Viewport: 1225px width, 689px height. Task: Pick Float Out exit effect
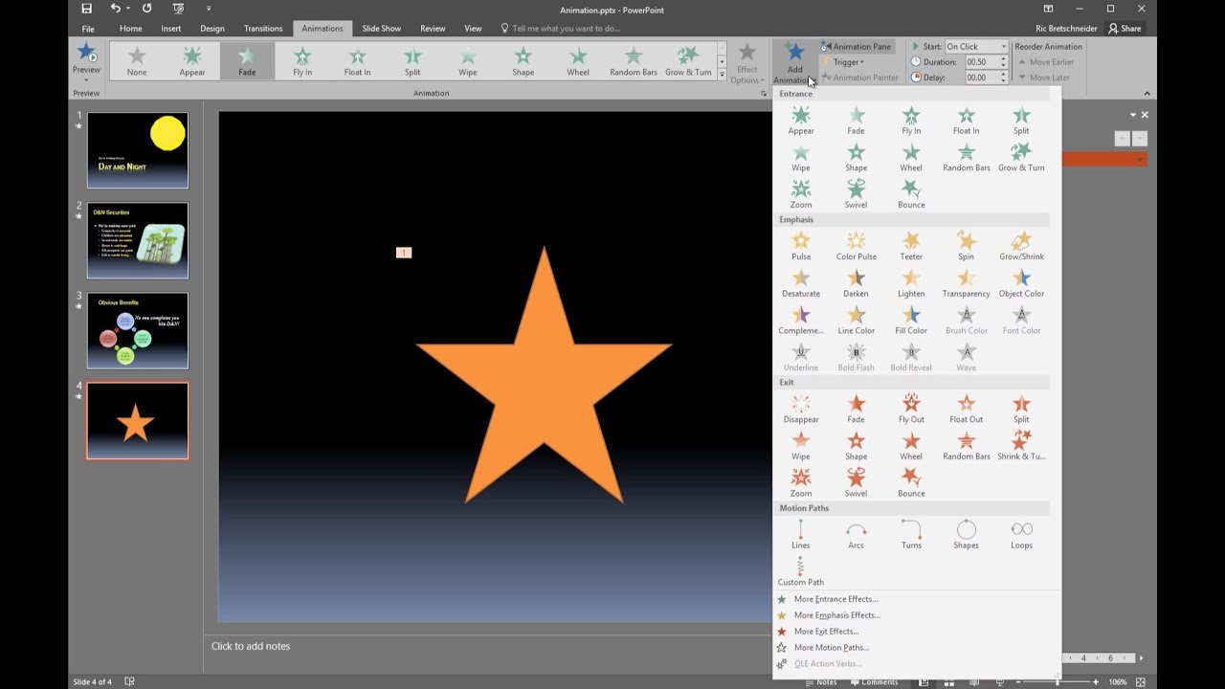tap(967, 409)
